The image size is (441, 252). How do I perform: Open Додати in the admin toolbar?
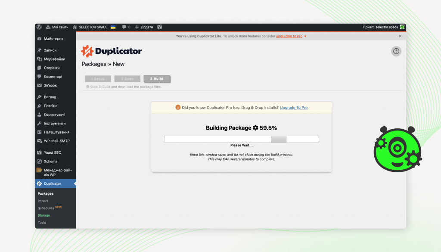pos(144,27)
